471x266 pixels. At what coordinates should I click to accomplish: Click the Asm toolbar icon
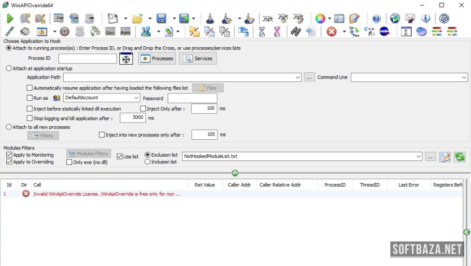click(x=125, y=32)
